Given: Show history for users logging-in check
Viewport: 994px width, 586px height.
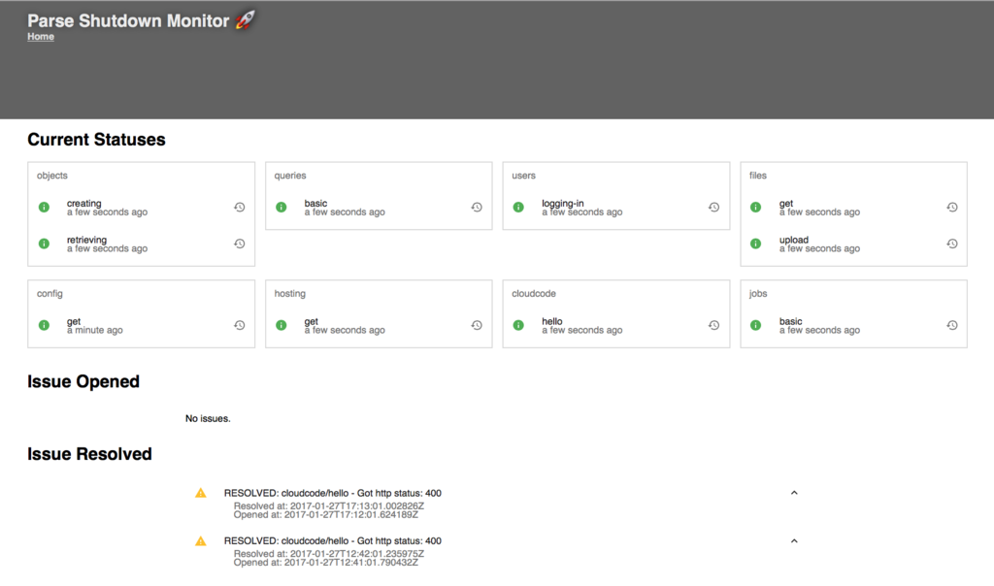Looking at the screenshot, I should click(x=713, y=208).
